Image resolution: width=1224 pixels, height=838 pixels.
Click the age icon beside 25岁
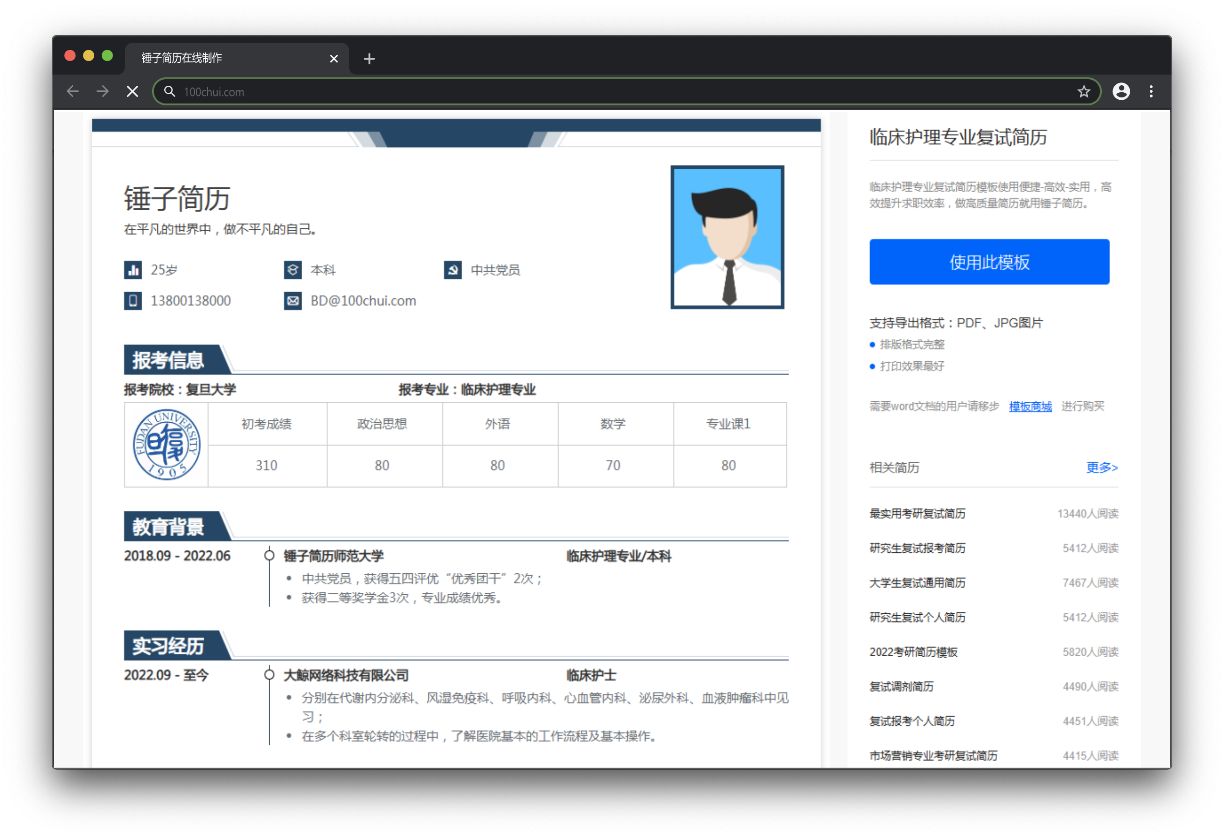coord(133,270)
